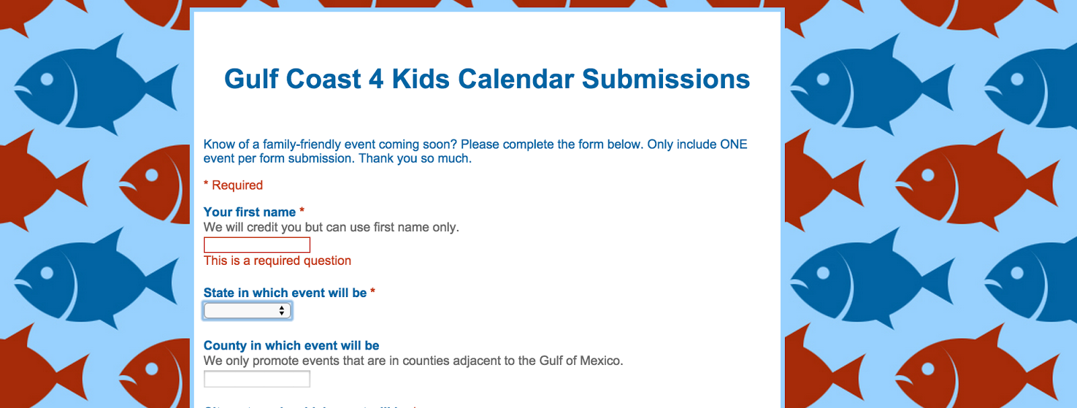Click the red asterisk beside Your first name
The image size is (1077, 408).
(x=302, y=211)
